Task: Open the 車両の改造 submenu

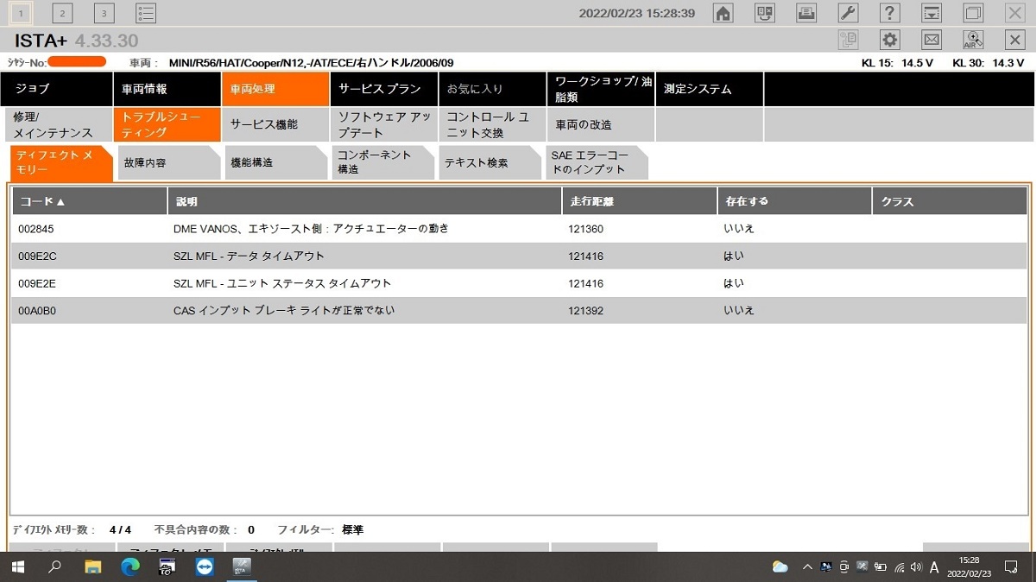Action: pyautogui.click(x=601, y=124)
